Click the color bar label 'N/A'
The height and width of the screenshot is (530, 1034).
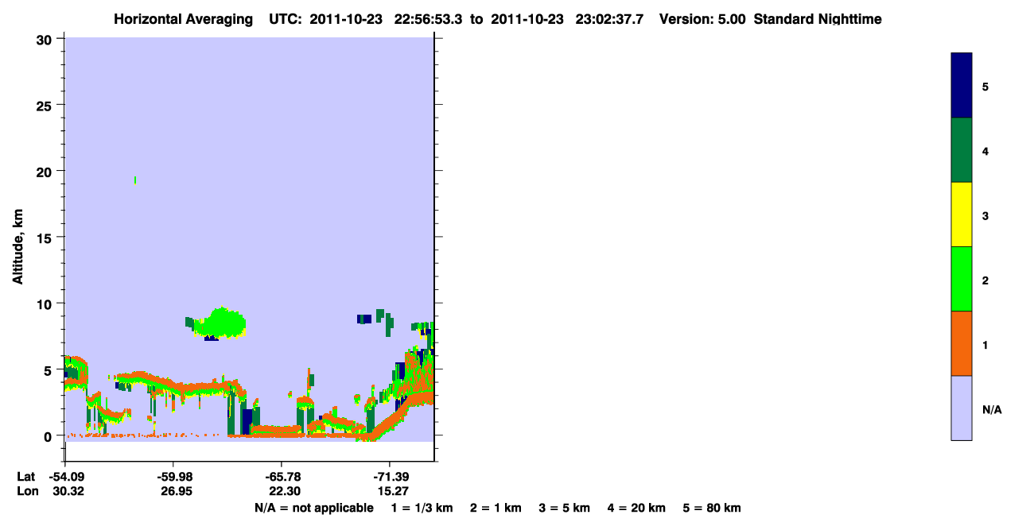992,409
